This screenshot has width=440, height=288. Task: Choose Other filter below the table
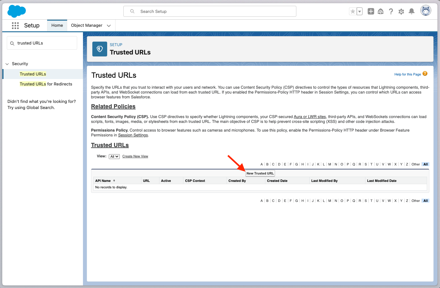[416, 201]
